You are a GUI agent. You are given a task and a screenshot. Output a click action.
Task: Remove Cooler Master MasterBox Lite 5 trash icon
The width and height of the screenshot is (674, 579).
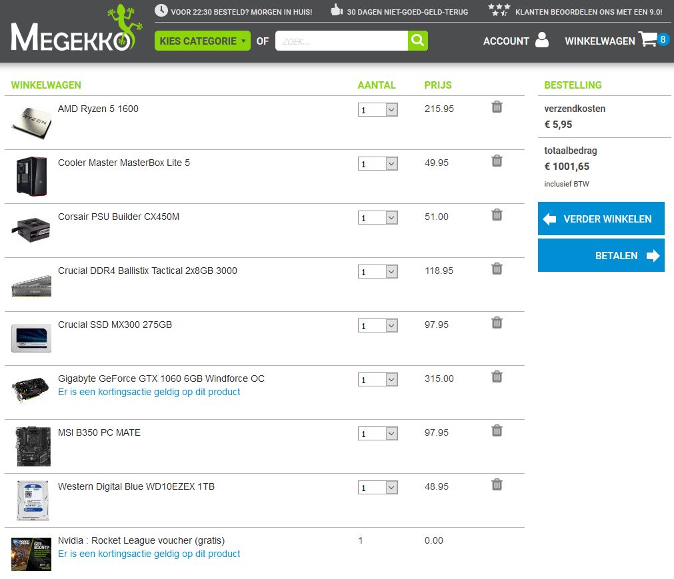[497, 161]
